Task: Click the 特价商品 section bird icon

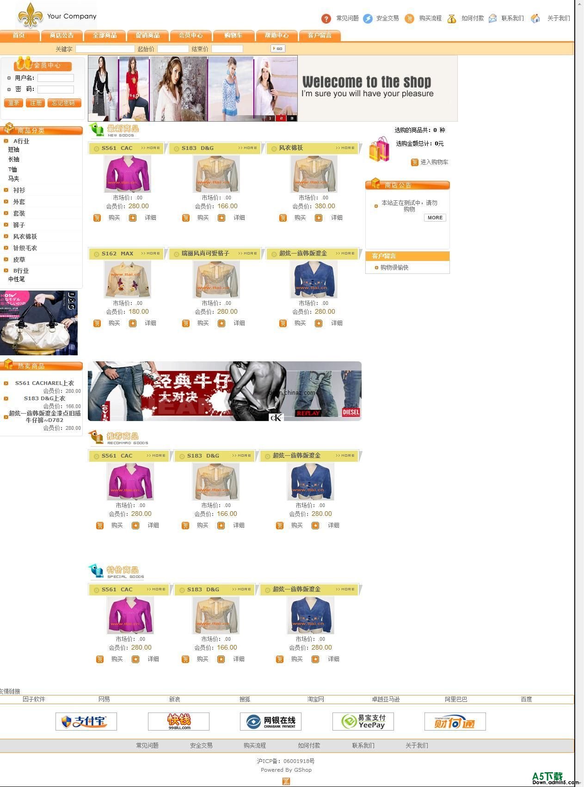Action: tap(96, 571)
